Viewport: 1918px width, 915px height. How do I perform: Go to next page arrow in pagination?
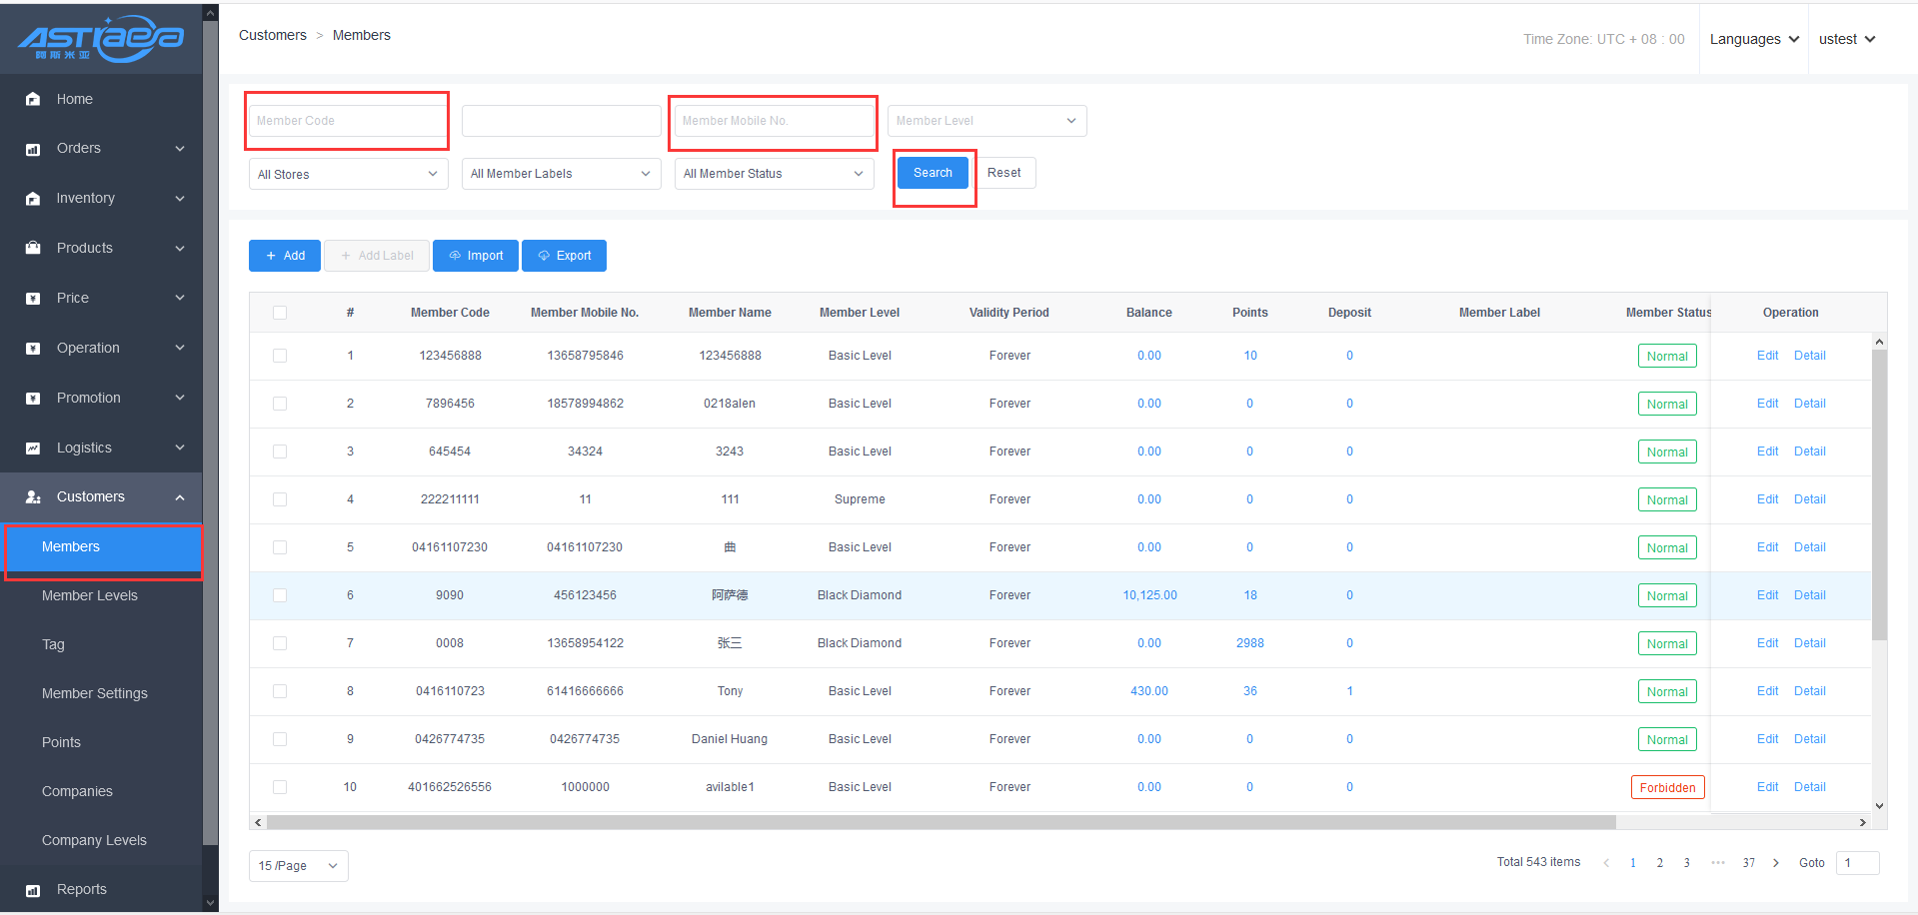click(x=1775, y=863)
